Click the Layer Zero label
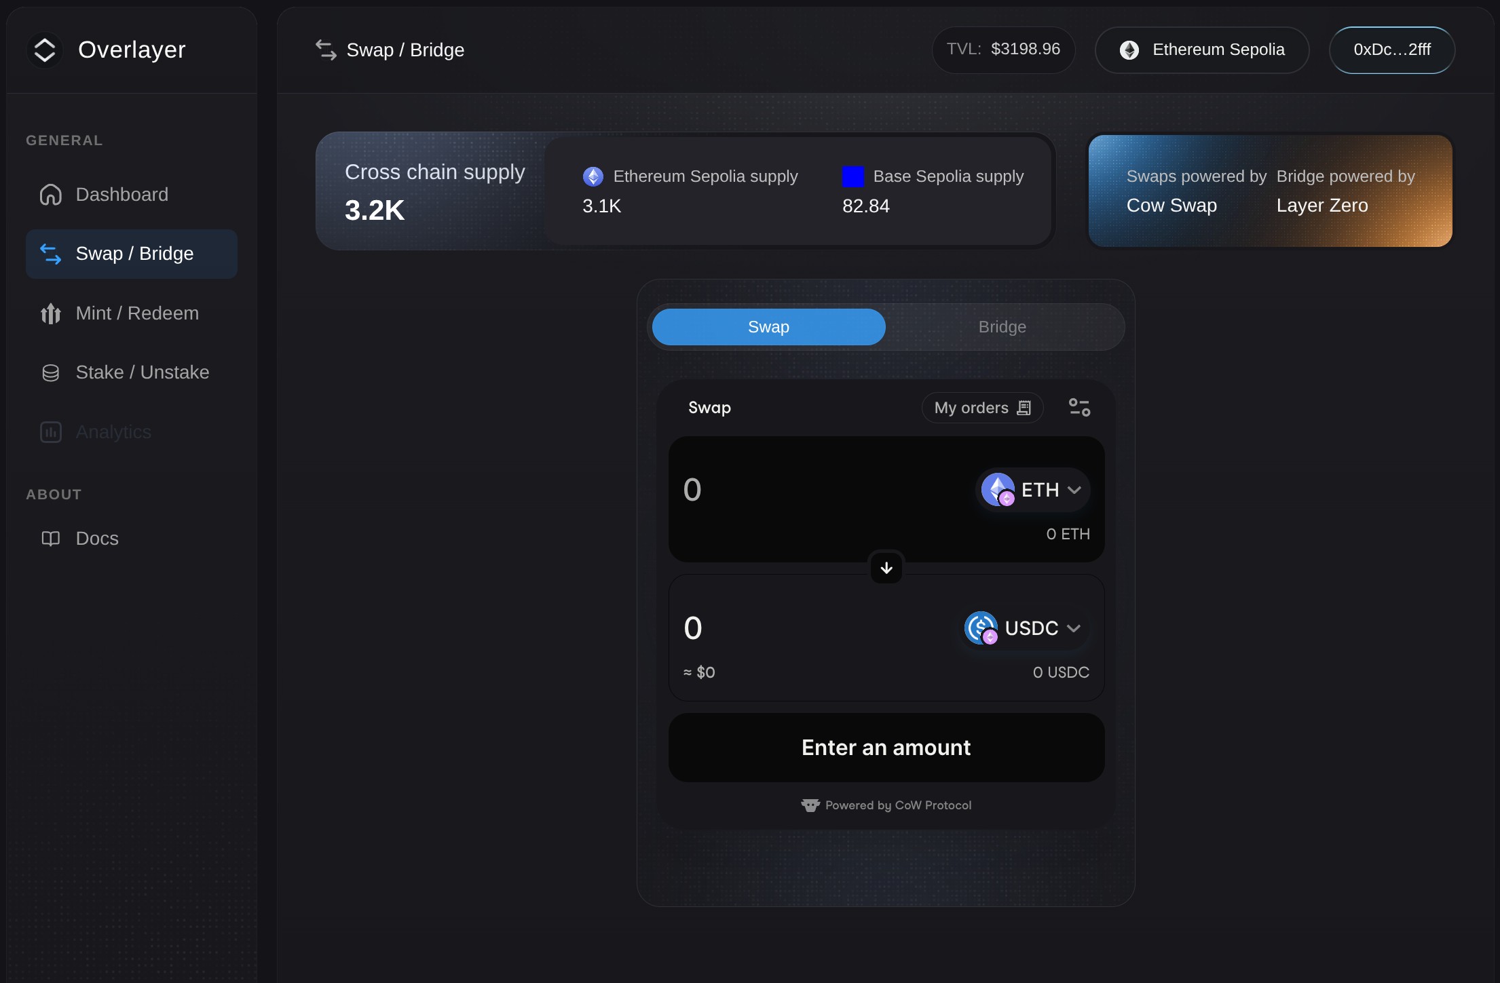The height and width of the screenshot is (983, 1500). [1322, 206]
